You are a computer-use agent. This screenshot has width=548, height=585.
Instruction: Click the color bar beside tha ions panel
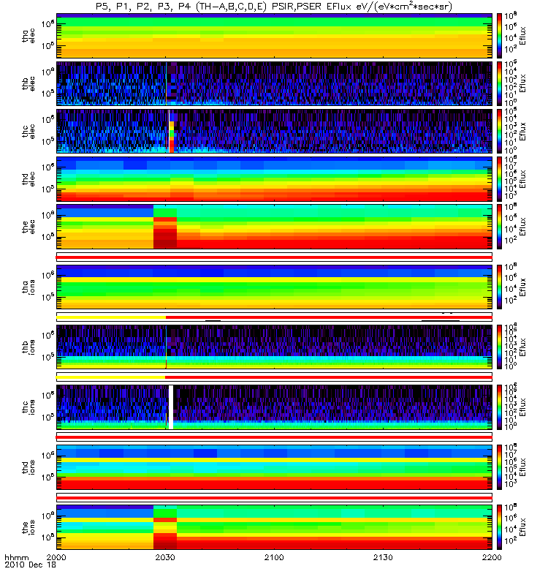499,287
